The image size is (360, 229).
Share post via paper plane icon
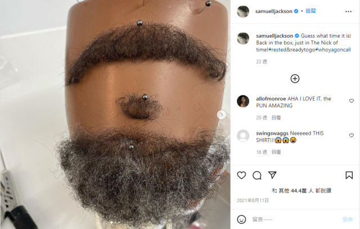tap(272, 175)
